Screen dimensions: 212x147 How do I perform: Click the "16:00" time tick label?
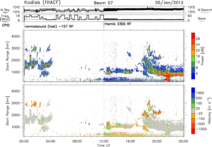pos(130,141)
